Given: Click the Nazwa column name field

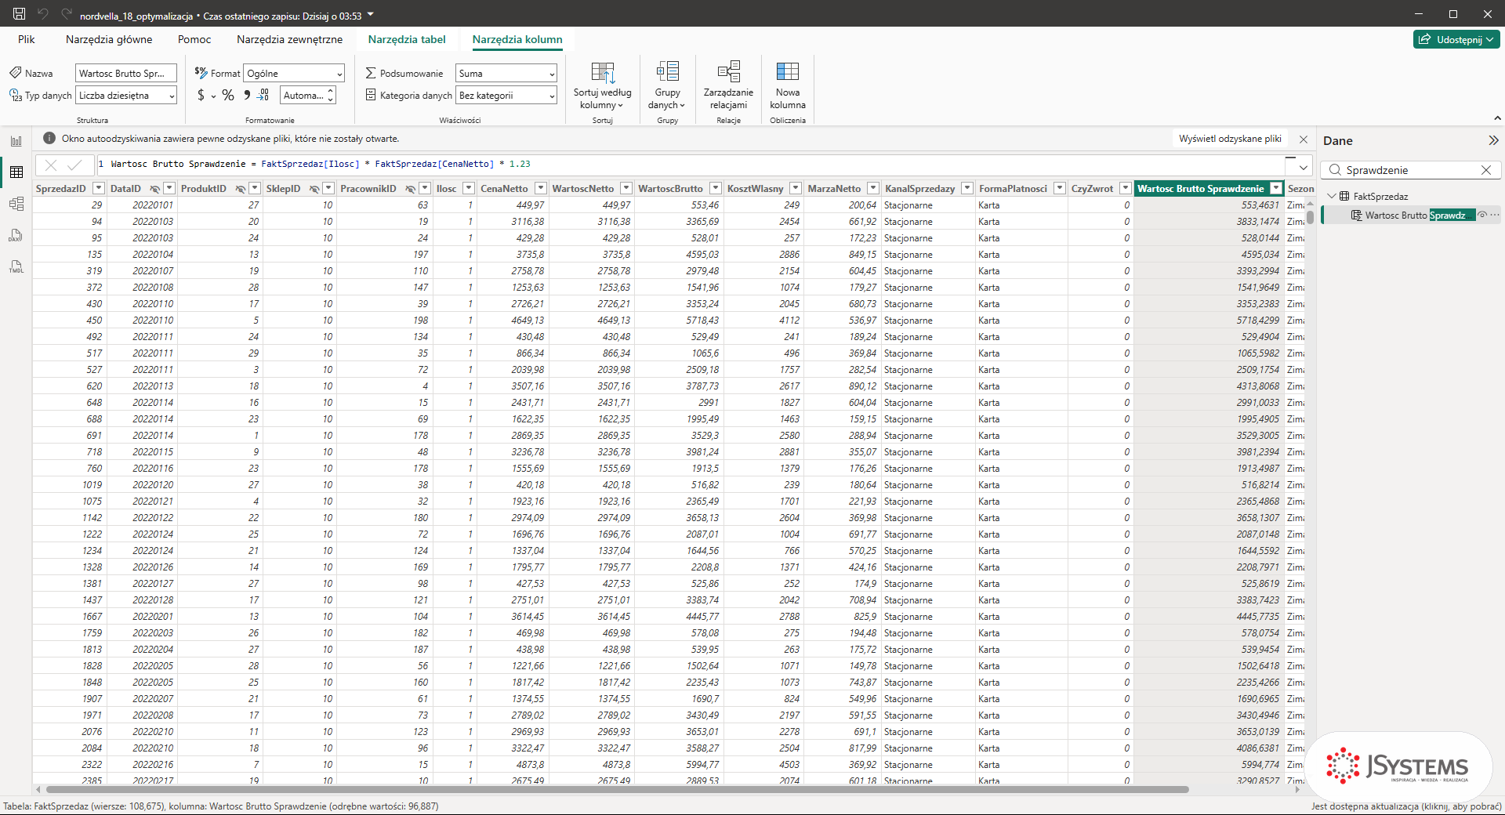Looking at the screenshot, I should (126, 74).
